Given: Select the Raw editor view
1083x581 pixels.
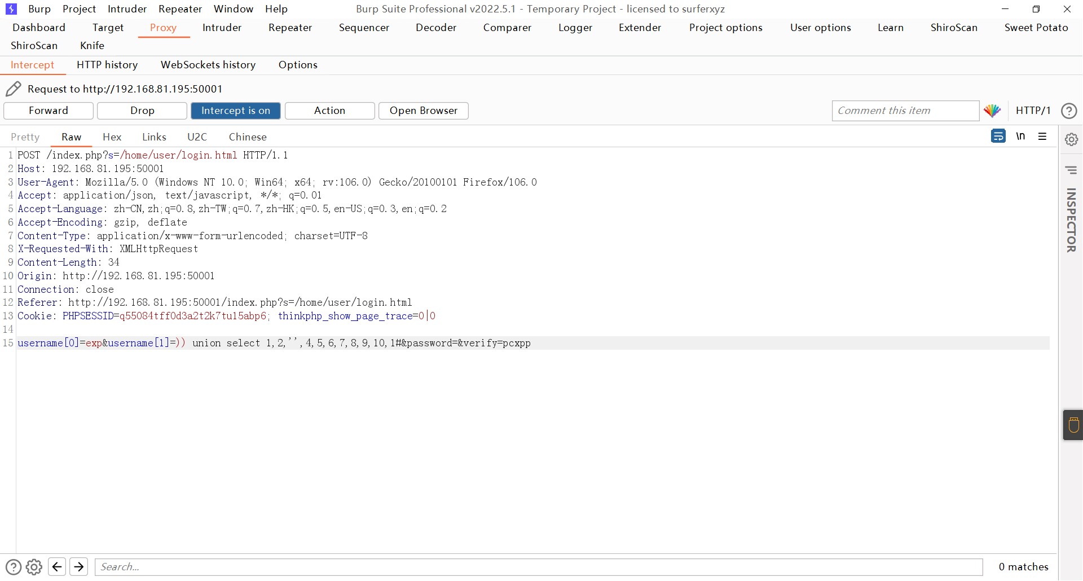Looking at the screenshot, I should [x=71, y=137].
